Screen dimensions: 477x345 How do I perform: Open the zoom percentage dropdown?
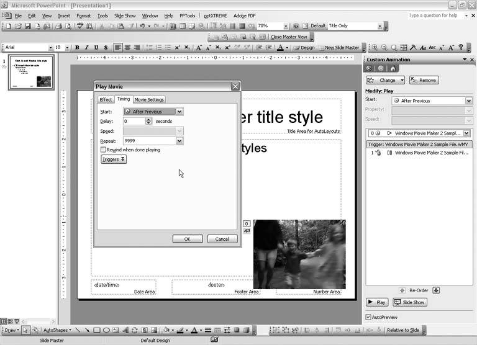286,26
